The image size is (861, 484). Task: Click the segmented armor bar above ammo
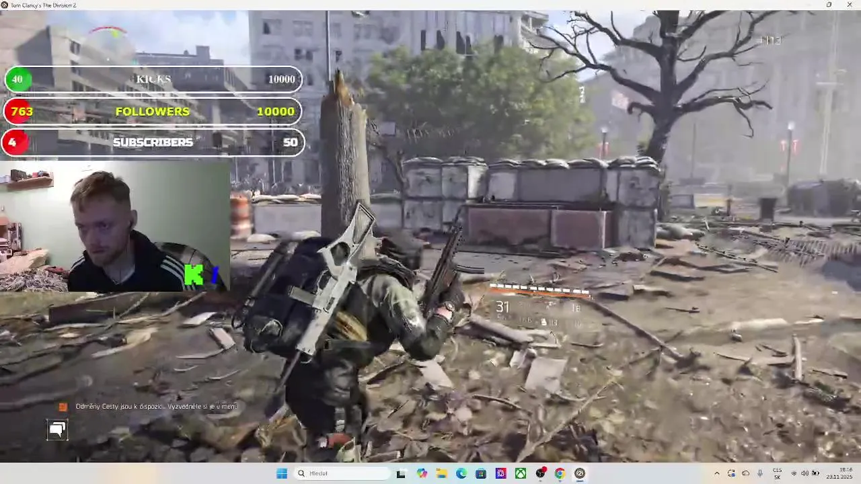point(539,290)
